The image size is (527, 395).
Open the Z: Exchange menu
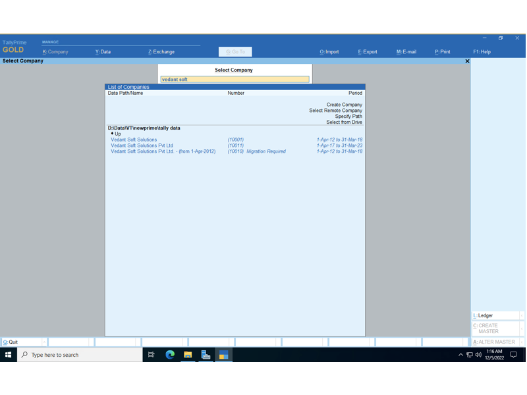161,52
